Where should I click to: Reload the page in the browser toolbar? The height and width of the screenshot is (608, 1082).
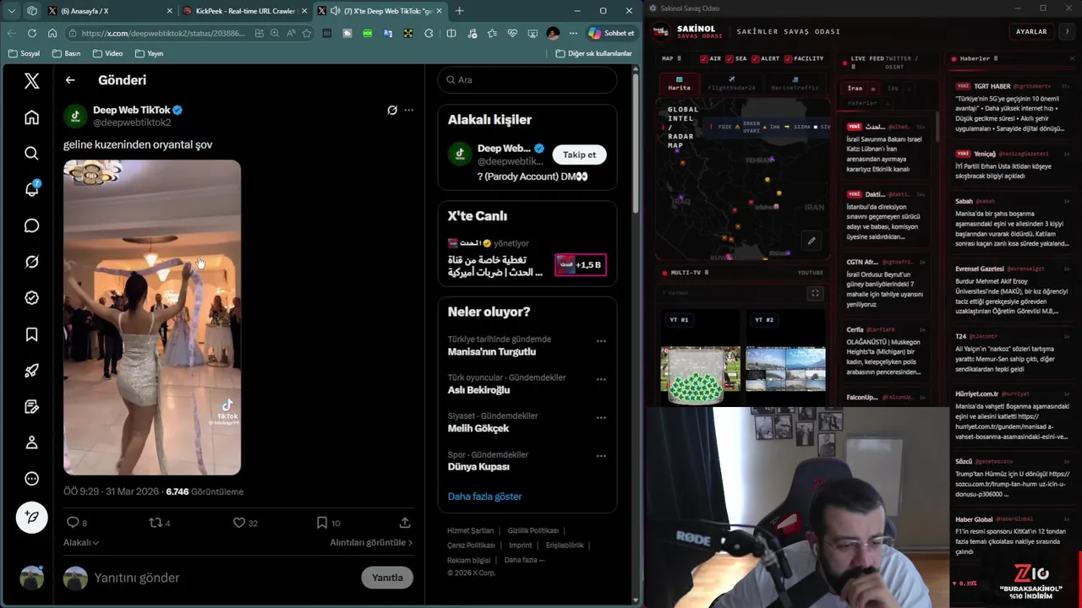pos(32,33)
